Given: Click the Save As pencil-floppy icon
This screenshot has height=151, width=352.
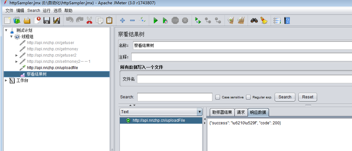Looking at the screenshot, I should tap(56, 21).
